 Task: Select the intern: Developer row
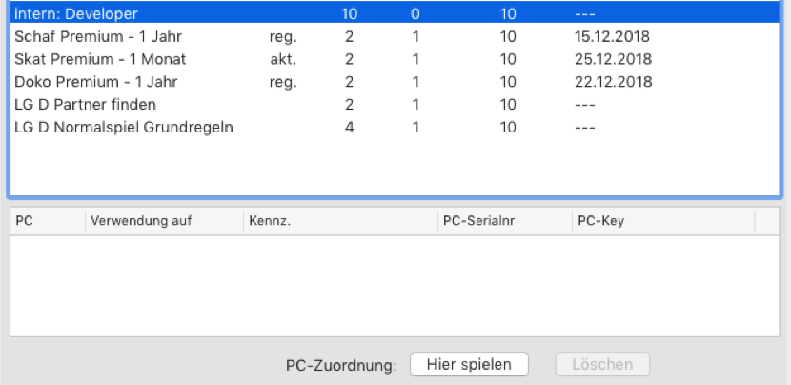(76, 14)
